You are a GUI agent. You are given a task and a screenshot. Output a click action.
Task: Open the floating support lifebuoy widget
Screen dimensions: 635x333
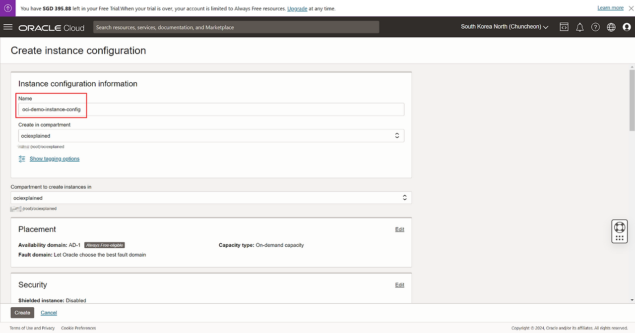click(619, 227)
